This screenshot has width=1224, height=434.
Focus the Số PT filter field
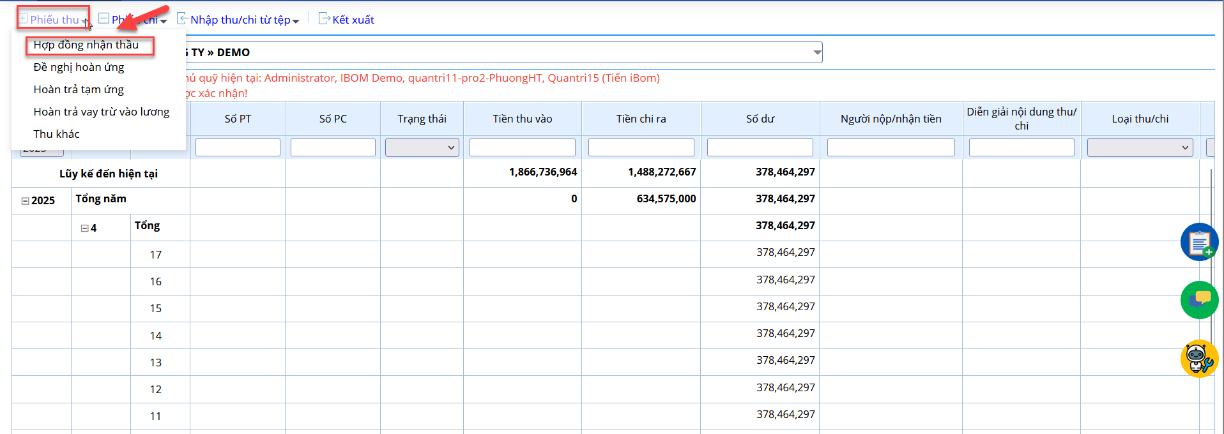[x=238, y=147]
